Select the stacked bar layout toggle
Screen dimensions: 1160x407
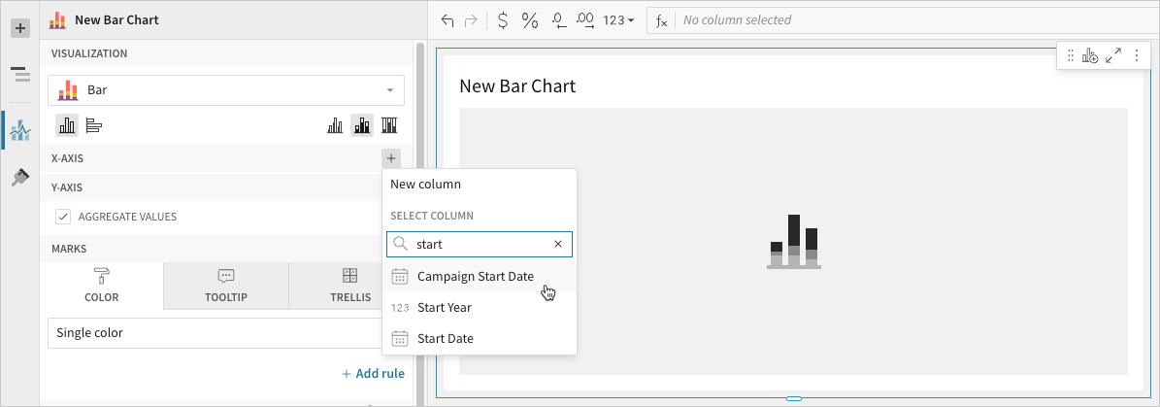click(x=362, y=125)
